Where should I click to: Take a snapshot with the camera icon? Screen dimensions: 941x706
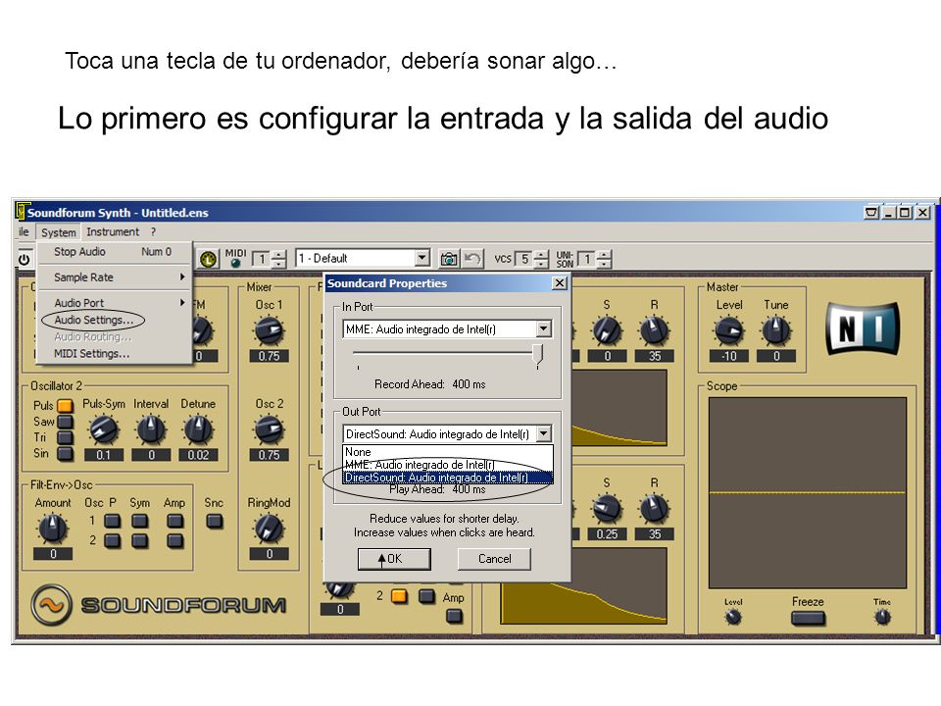448,259
